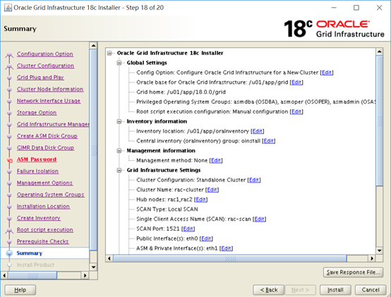Collapse the Grid Infrastructure Settings section
Image resolution: width=391 pixels, height=297 pixels.
(x=119, y=170)
